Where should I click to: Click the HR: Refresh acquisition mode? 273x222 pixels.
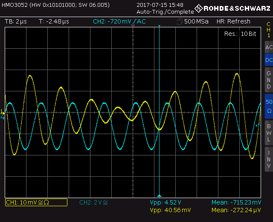click(x=233, y=21)
